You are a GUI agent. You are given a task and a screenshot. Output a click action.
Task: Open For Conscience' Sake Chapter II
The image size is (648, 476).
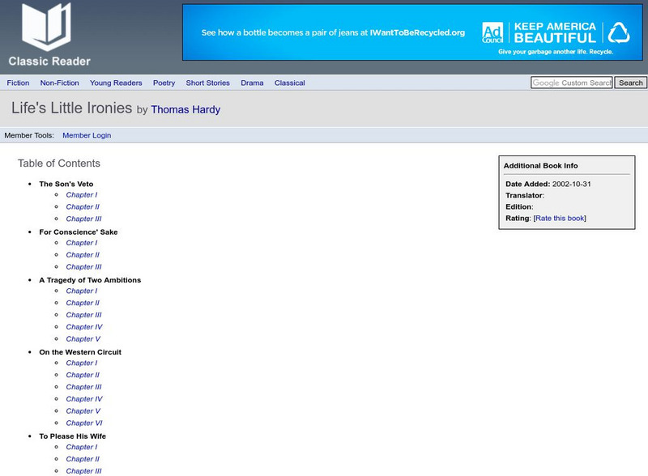coord(83,254)
